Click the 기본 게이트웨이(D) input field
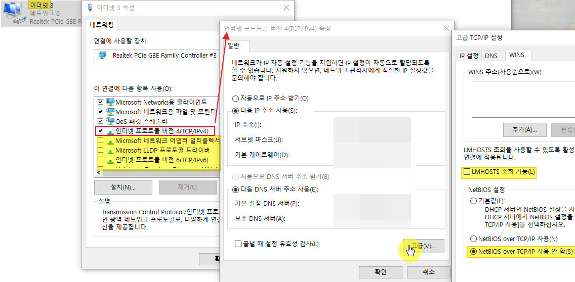The height and width of the screenshot is (282, 575). (372, 155)
